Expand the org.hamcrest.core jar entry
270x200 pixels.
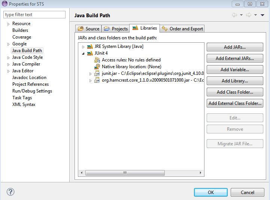click(x=90, y=81)
